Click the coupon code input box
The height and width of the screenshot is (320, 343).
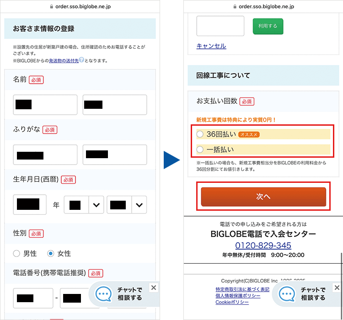click(220, 26)
